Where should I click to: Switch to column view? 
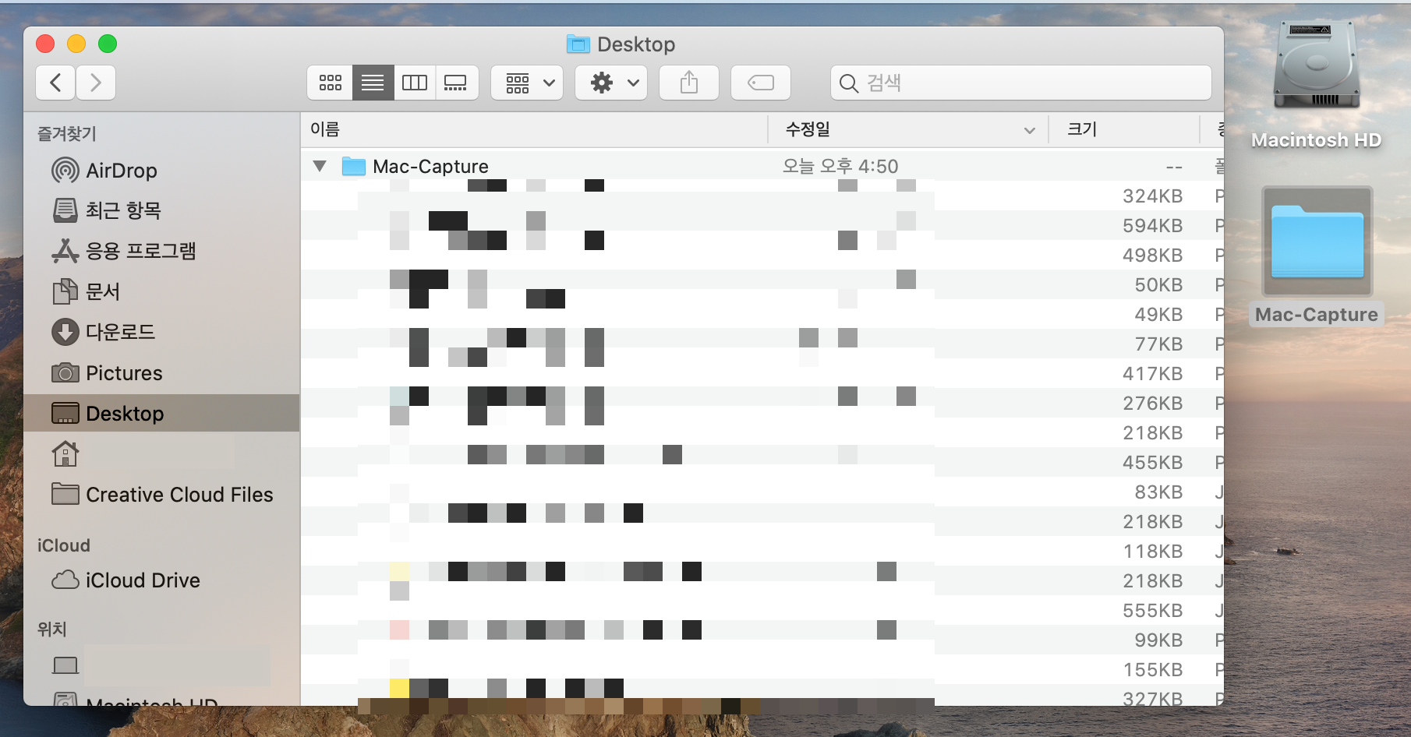point(415,83)
